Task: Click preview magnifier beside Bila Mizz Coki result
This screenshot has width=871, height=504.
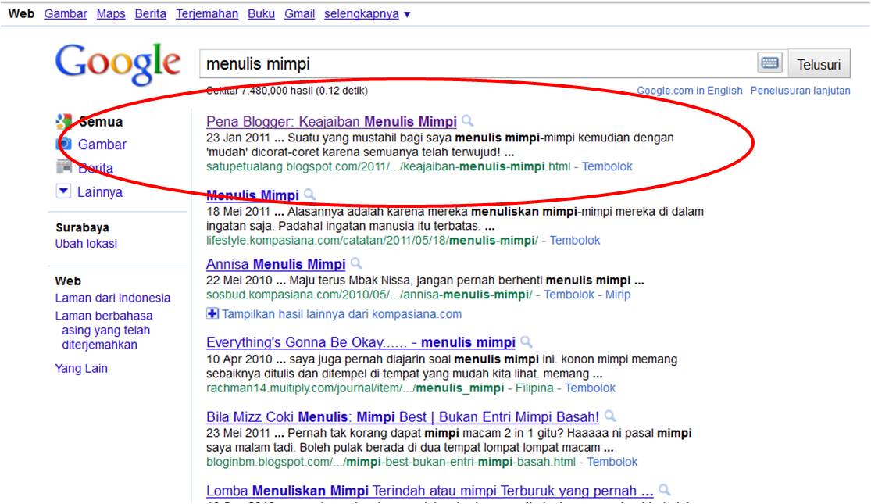Action: click(x=610, y=416)
